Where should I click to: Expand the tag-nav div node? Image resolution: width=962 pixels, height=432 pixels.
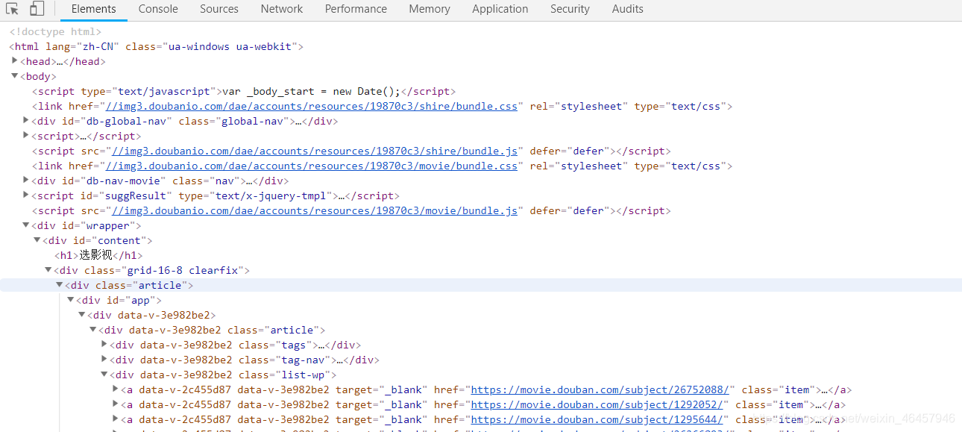pyautogui.click(x=104, y=360)
